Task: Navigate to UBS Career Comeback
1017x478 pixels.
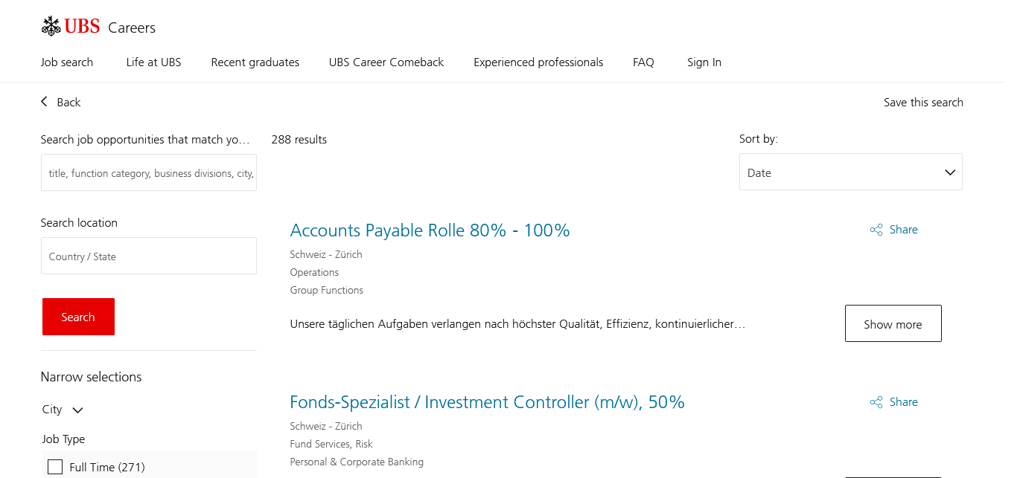Action: point(386,62)
